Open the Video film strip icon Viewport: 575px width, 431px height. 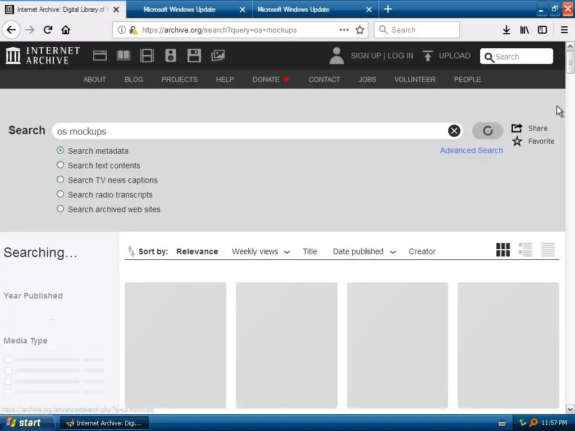[147, 56]
